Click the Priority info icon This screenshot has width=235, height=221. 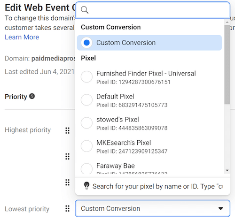coord(32,96)
